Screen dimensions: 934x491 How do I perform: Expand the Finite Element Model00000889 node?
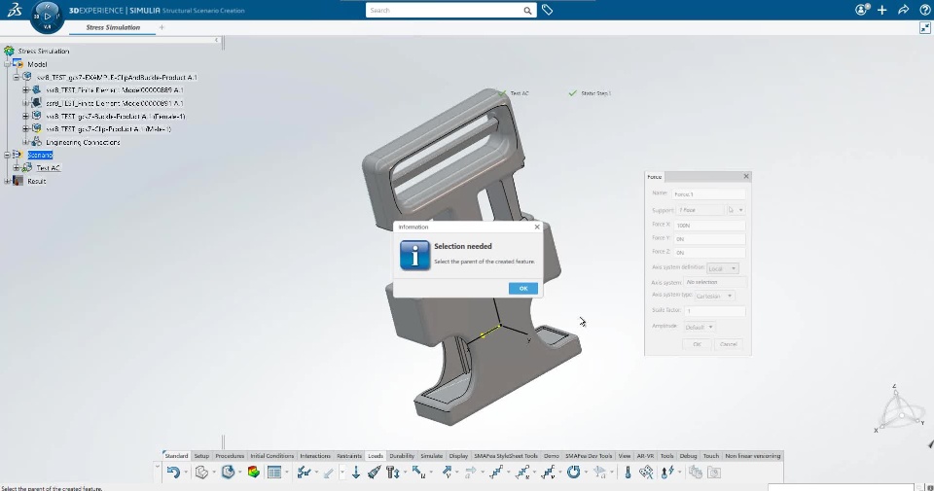pos(25,89)
